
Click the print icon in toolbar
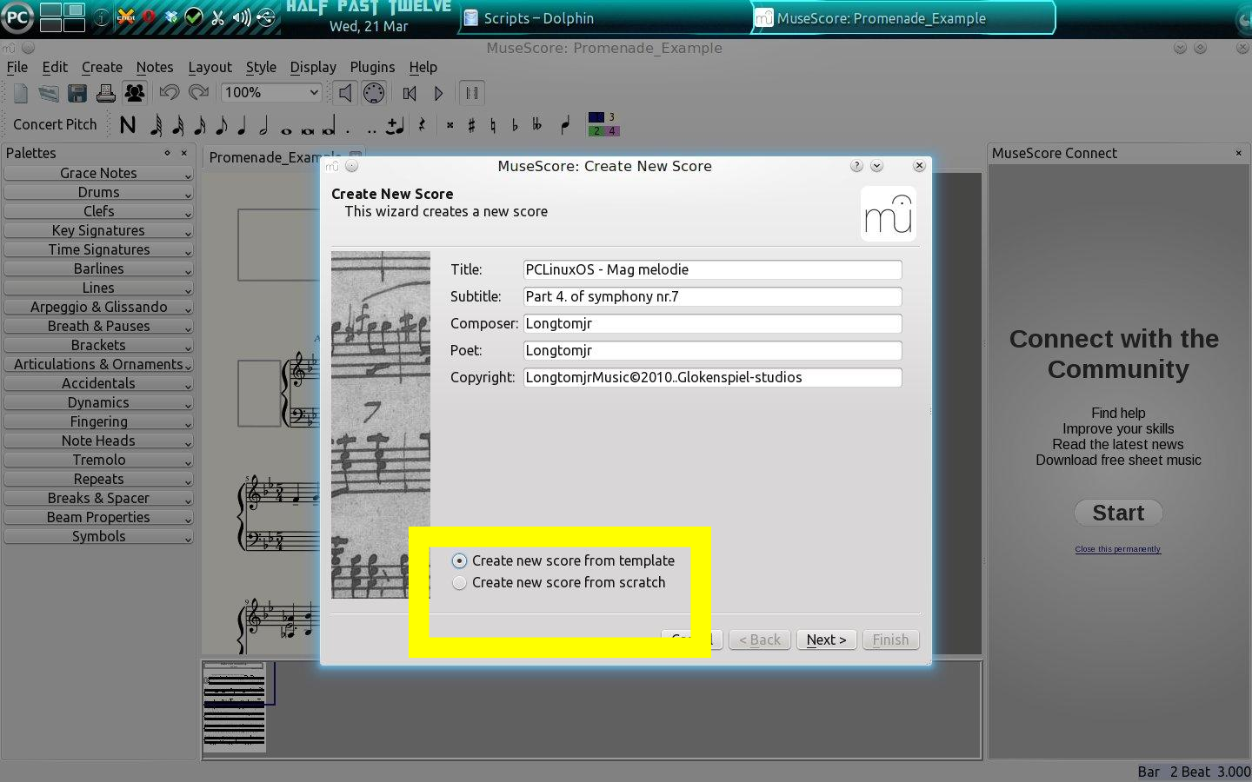click(105, 93)
